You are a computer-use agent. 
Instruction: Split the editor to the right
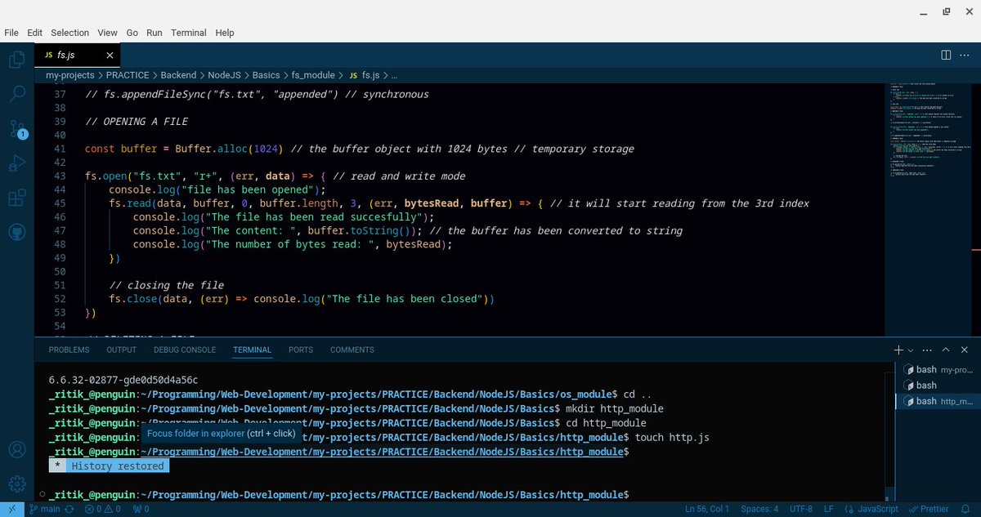click(946, 55)
